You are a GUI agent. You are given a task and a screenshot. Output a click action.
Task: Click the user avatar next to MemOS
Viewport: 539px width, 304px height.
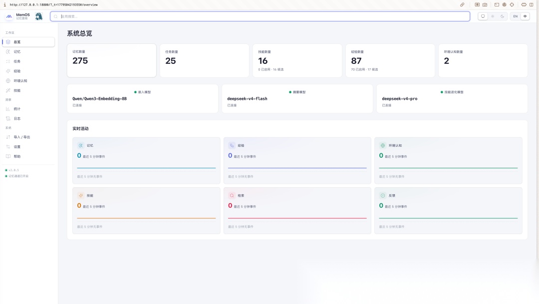pos(39,16)
